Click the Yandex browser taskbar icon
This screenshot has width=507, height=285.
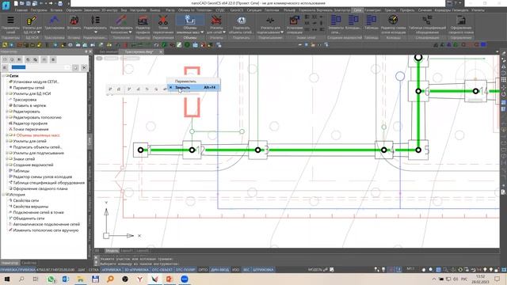click(x=139, y=279)
